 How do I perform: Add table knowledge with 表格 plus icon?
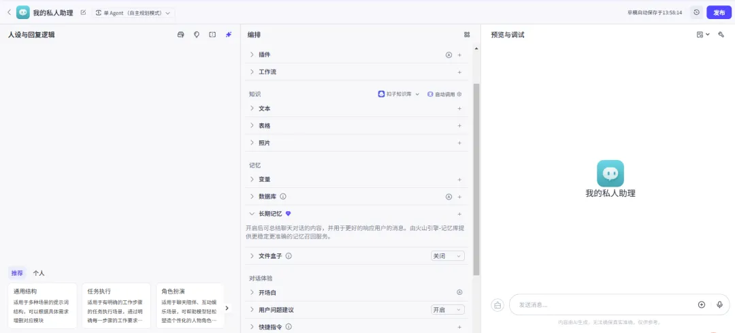coord(459,126)
